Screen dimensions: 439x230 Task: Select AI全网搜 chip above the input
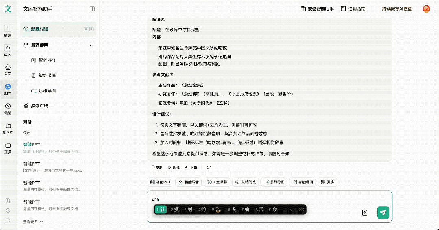[217, 182]
